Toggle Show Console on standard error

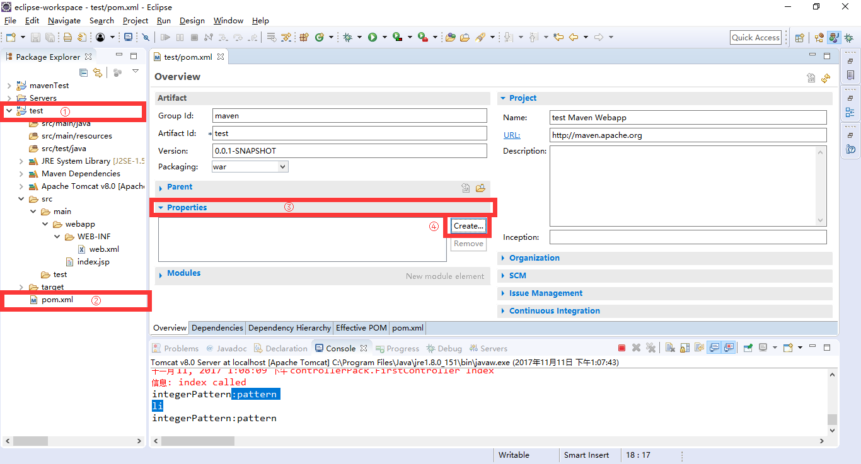click(729, 348)
